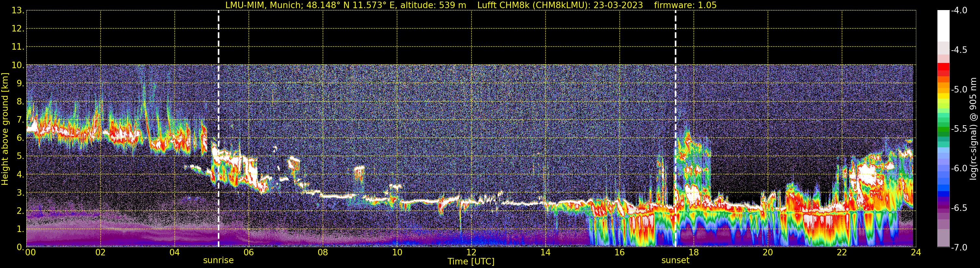
Task: Click time axis tick "20"
Action: pyautogui.click(x=768, y=252)
